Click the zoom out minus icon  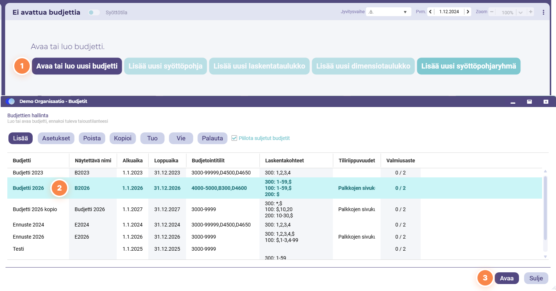pos(492,12)
